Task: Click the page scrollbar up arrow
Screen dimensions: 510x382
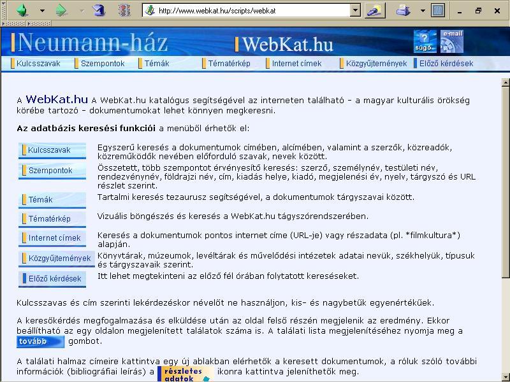Action: pos(506,83)
